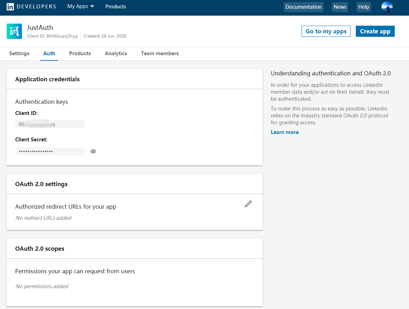409x309 pixels.
Task: Select the Auth tab
Action: point(49,53)
